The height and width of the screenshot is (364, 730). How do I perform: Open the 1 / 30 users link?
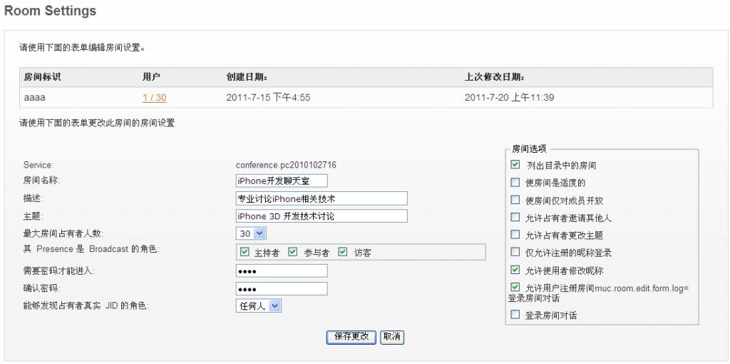[x=154, y=98]
